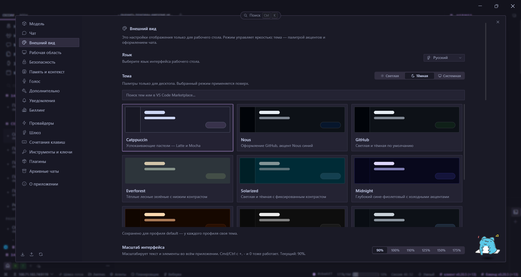
Task: Click the wrench icon beside Дополнительно
Action: click(x=24, y=91)
